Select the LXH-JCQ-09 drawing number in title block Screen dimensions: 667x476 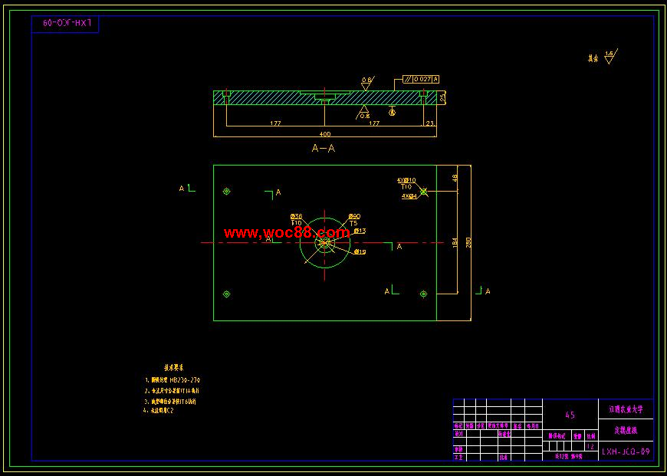[626, 451]
